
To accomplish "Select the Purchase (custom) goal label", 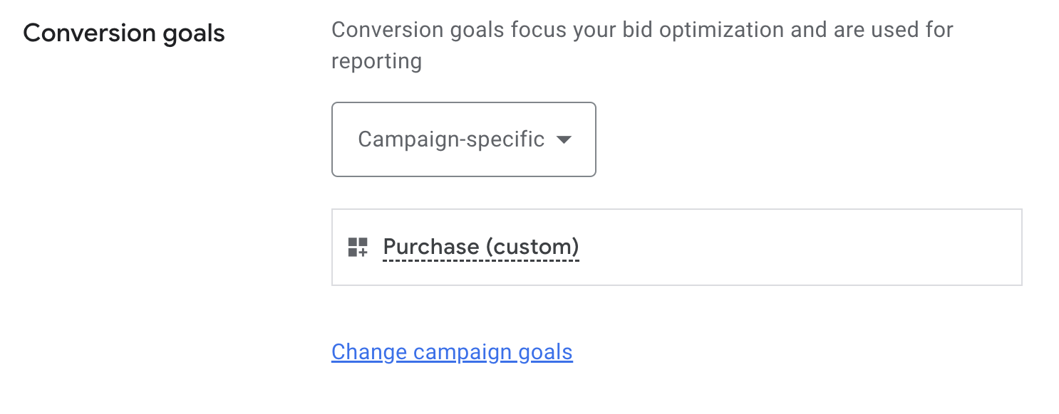I will tap(481, 248).
